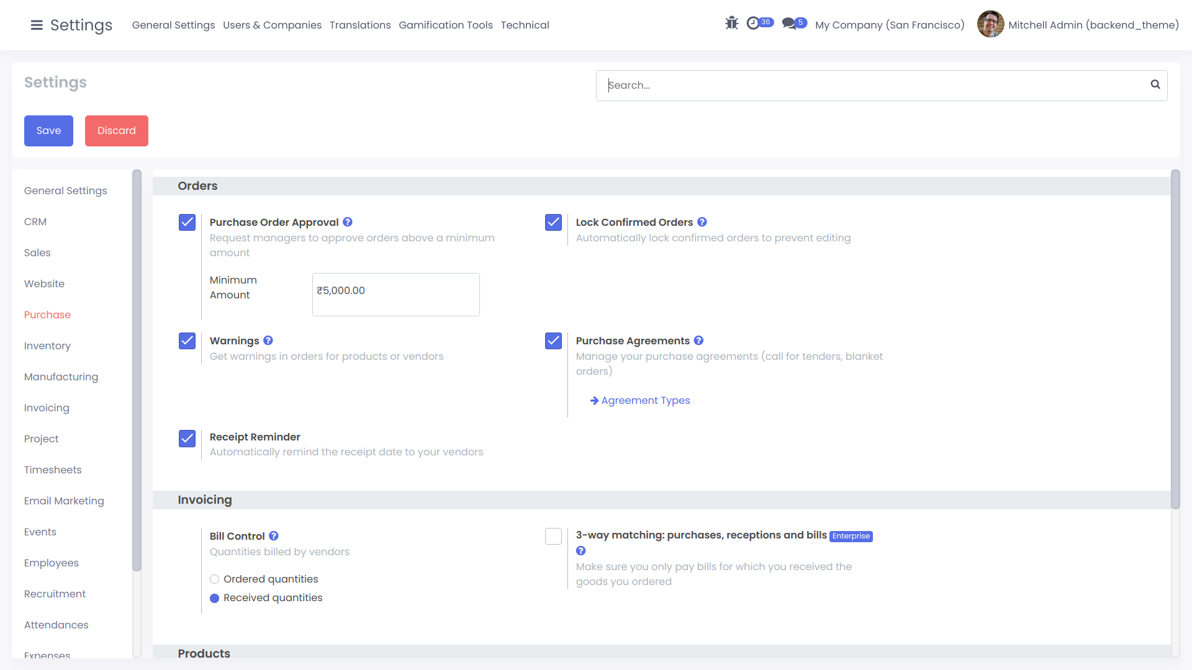The image size is (1192, 670).
Task: Click the search magnifier icon
Action: click(x=1155, y=85)
